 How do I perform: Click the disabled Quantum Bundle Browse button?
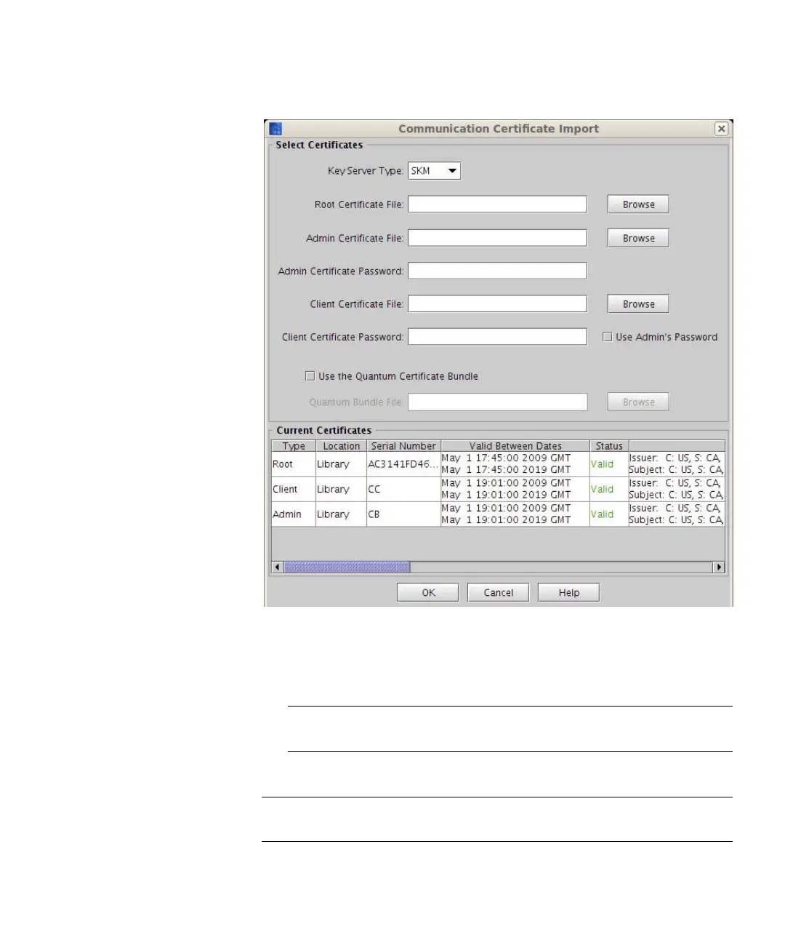(638, 402)
